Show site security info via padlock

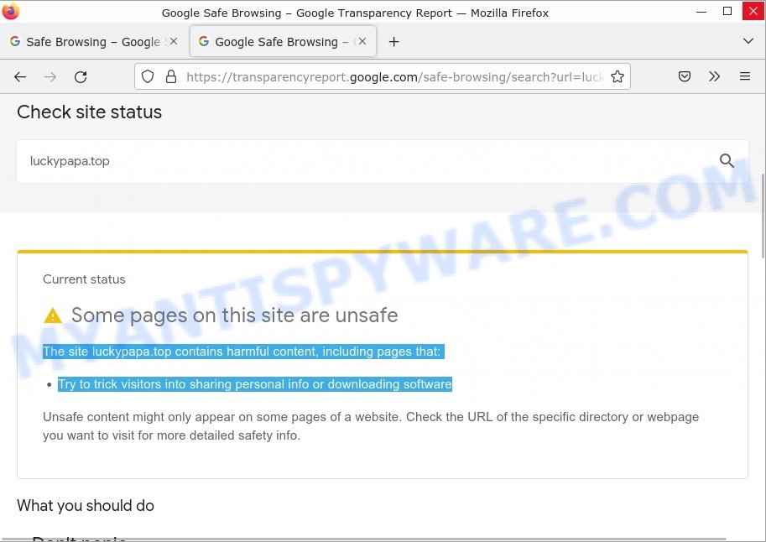[171, 76]
